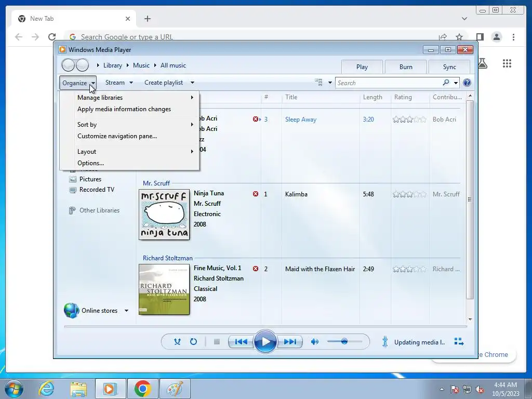532x399 pixels.
Task: Adjust the volume slider
Action: tap(344, 341)
